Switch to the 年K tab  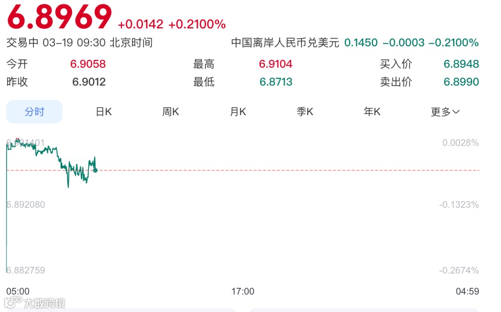pos(371,111)
